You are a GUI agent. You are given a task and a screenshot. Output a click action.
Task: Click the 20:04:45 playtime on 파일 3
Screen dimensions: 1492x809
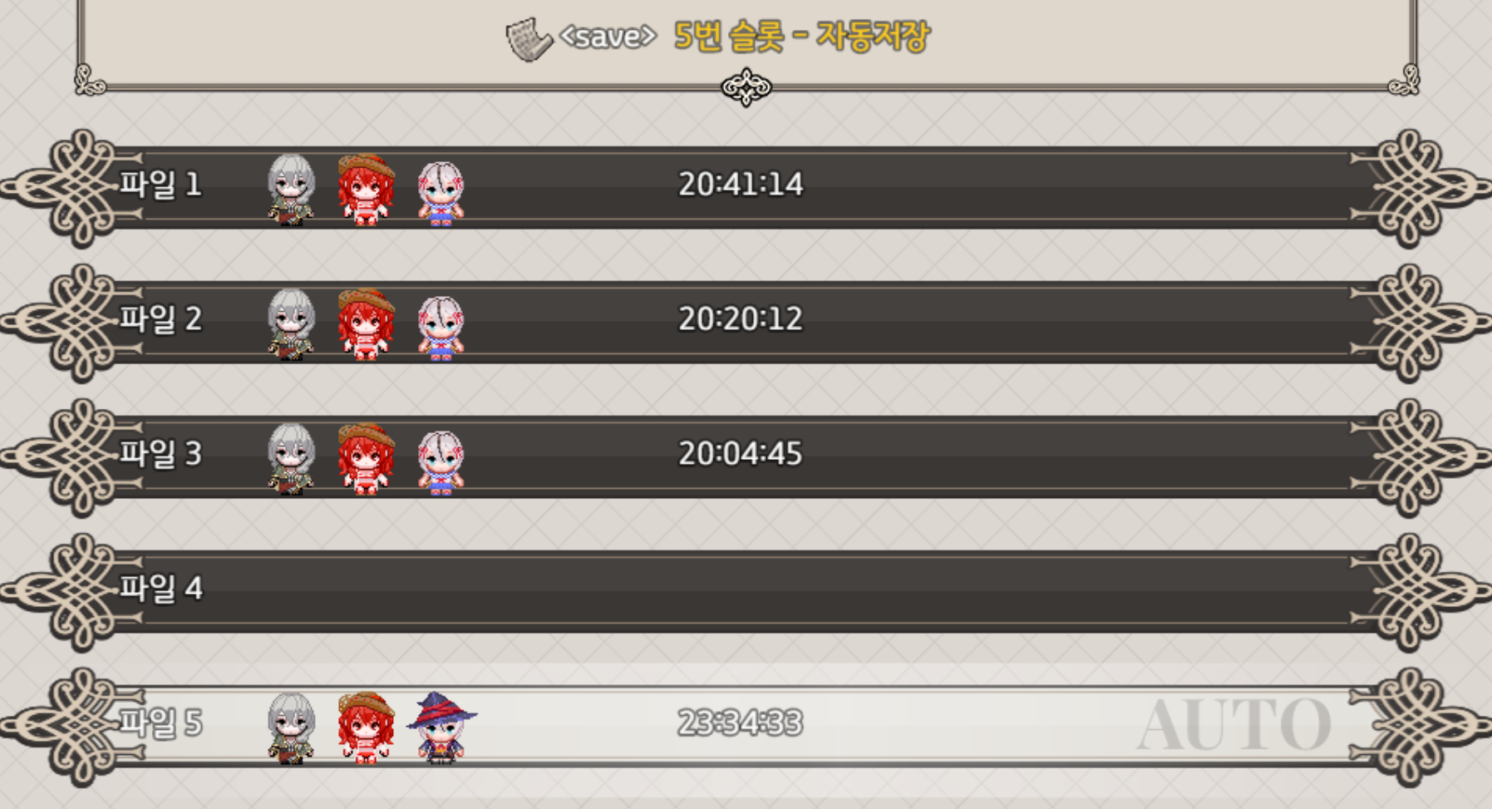click(x=741, y=453)
